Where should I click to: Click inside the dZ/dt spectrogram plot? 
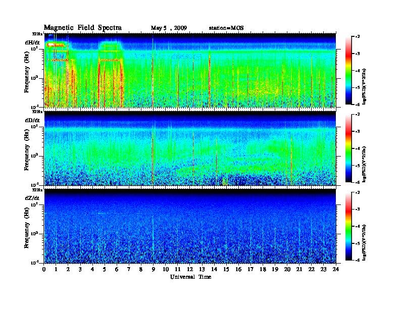click(190, 226)
